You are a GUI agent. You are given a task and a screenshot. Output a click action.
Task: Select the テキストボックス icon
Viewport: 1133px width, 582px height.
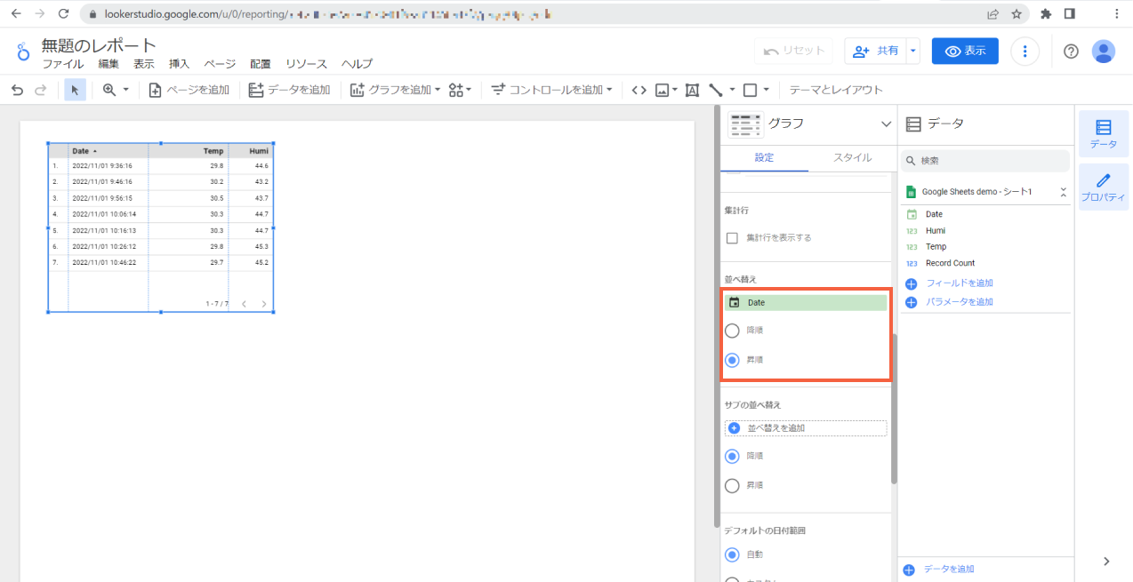(692, 89)
